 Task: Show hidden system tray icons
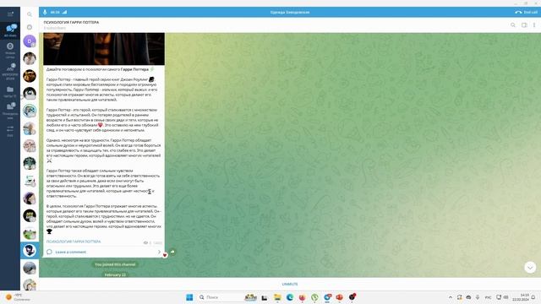(x=451, y=297)
